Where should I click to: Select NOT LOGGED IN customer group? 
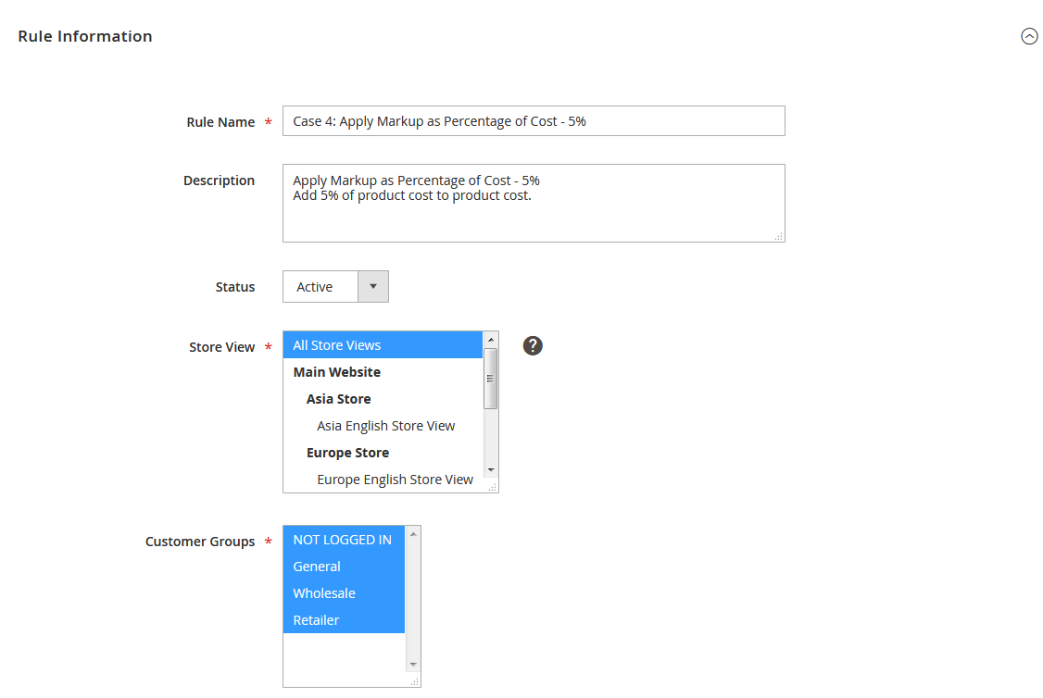click(343, 540)
